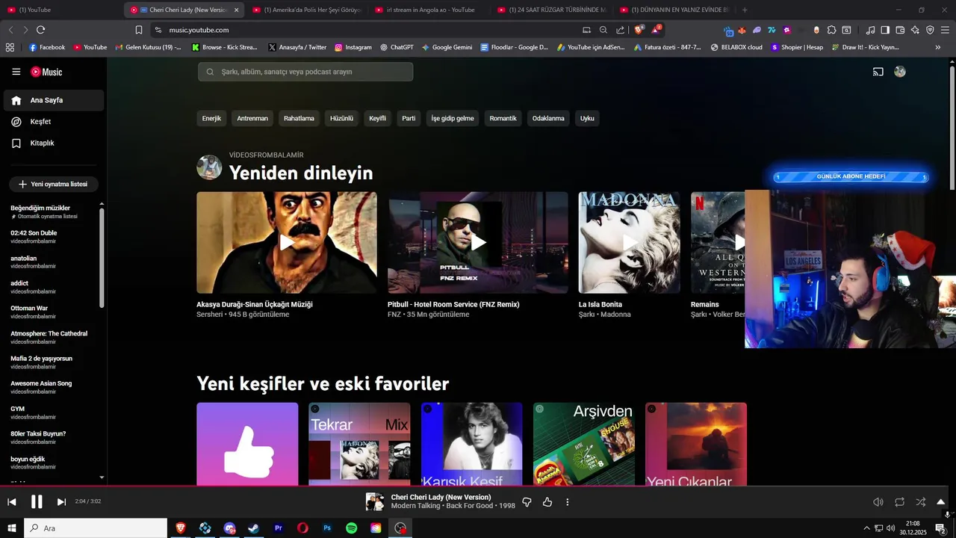Open Kitaplık in the sidebar
This screenshot has height=538, width=956.
(54, 143)
